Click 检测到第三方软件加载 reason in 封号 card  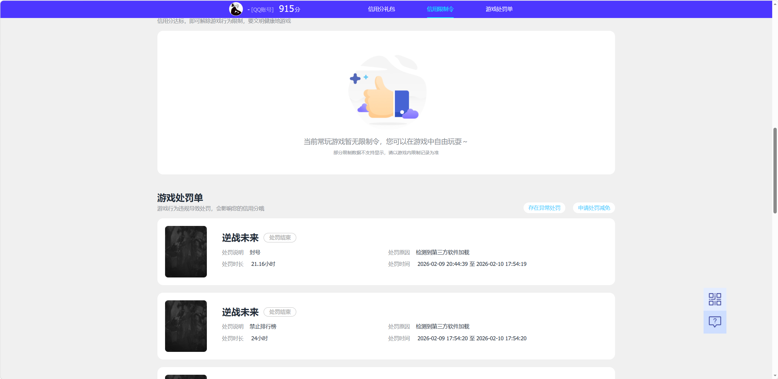[x=442, y=252]
